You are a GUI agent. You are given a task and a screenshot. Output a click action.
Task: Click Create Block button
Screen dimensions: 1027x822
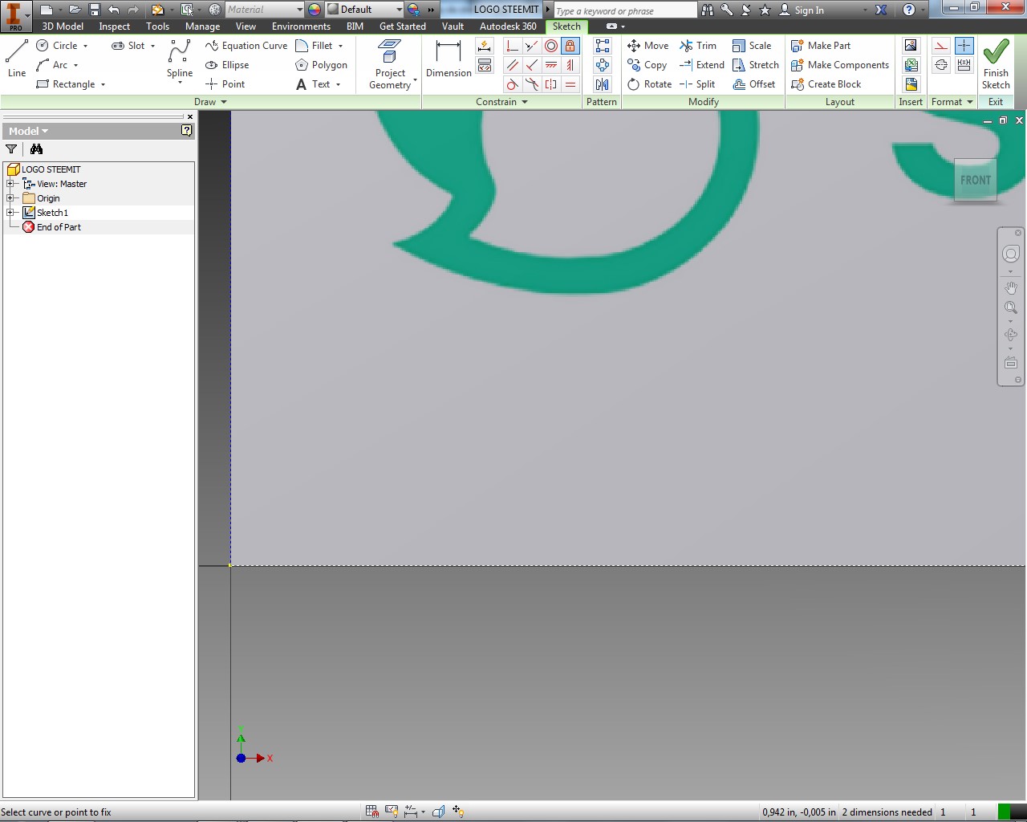click(x=826, y=84)
